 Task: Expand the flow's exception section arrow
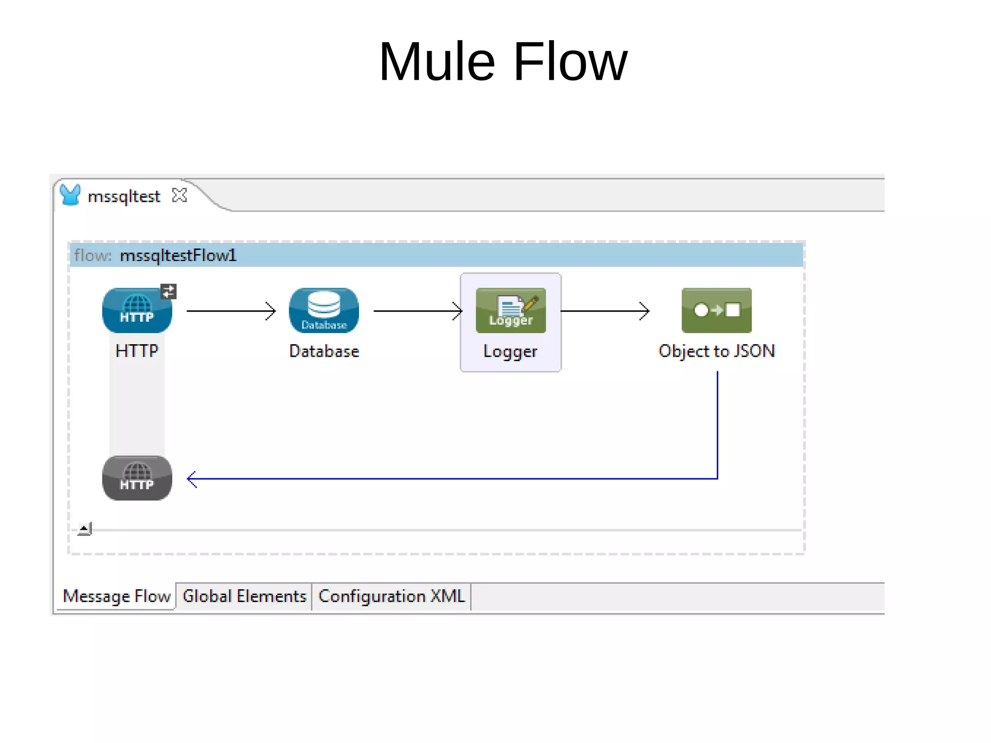(84, 528)
